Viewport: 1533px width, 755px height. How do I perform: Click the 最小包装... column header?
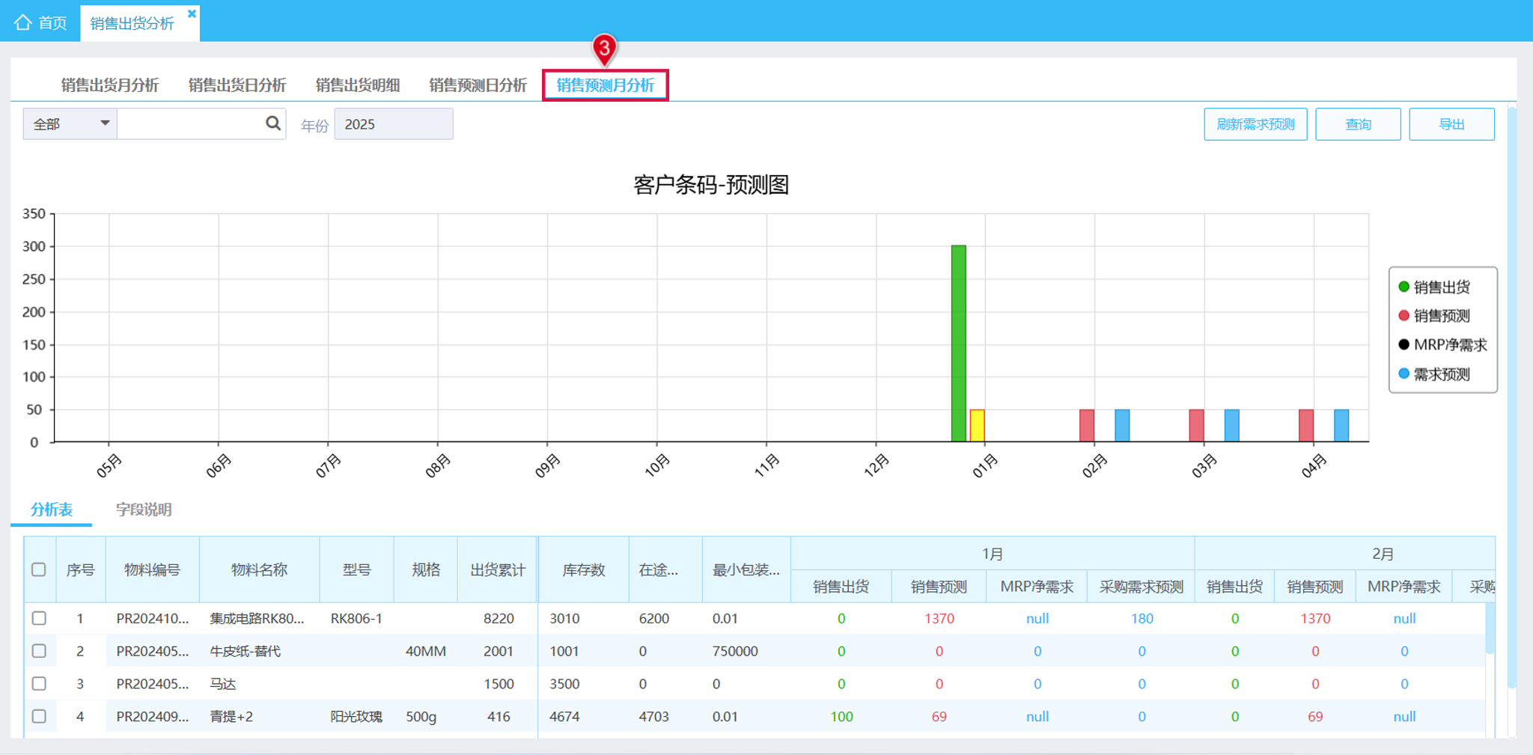coord(746,569)
